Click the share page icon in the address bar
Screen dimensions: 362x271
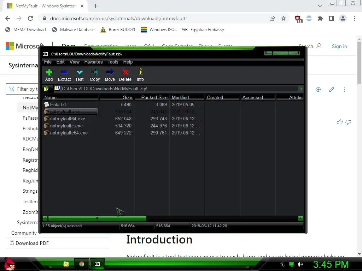click(x=272, y=18)
